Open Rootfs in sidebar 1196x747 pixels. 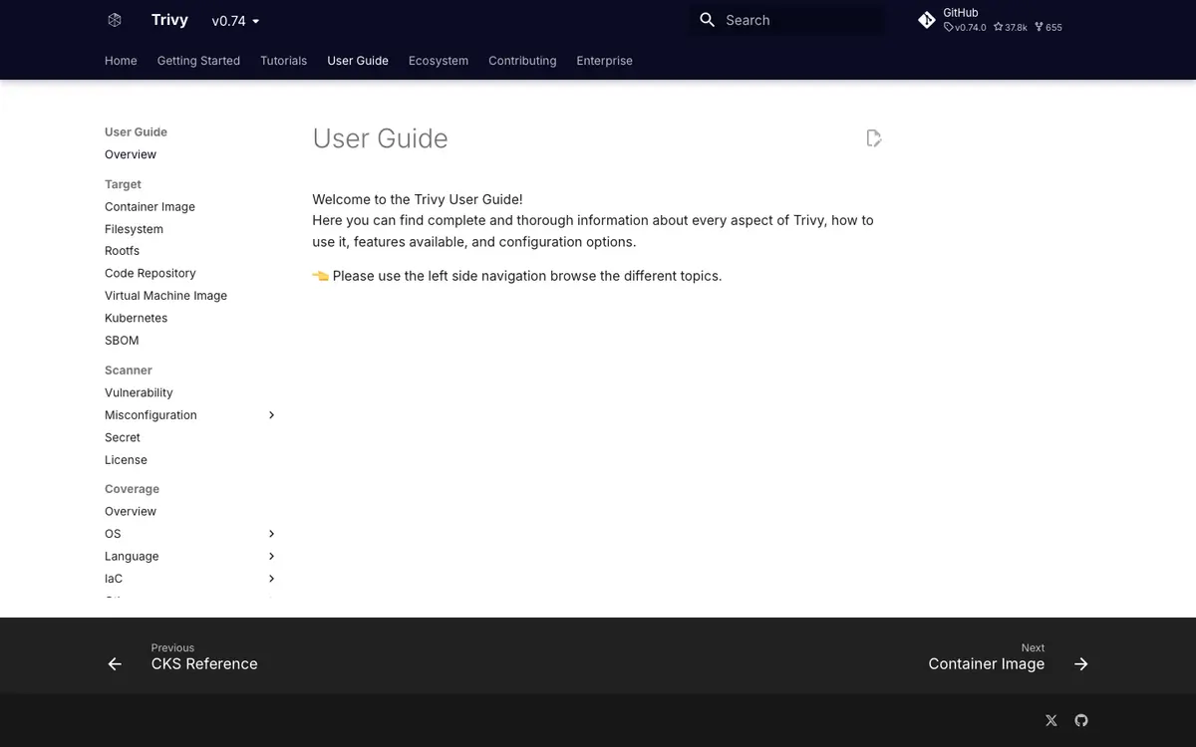point(122,251)
